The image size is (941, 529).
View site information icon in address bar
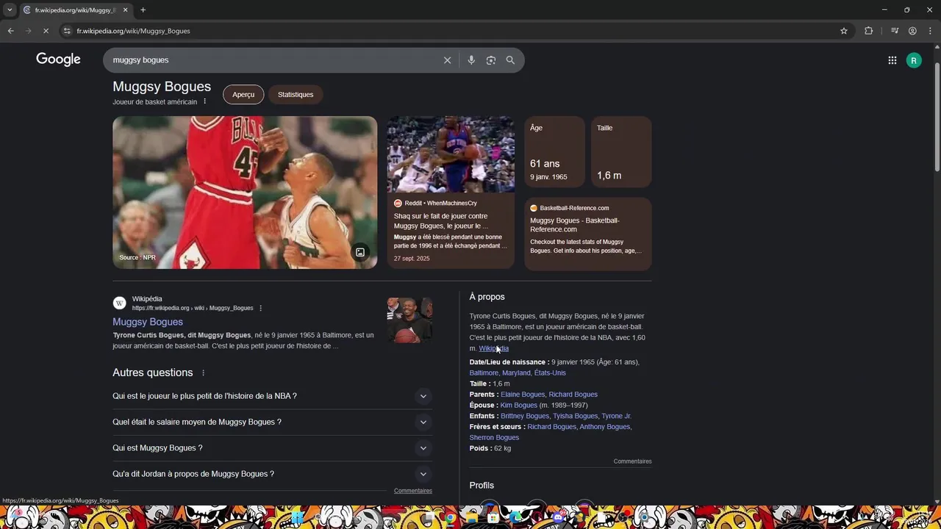coord(67,31)
